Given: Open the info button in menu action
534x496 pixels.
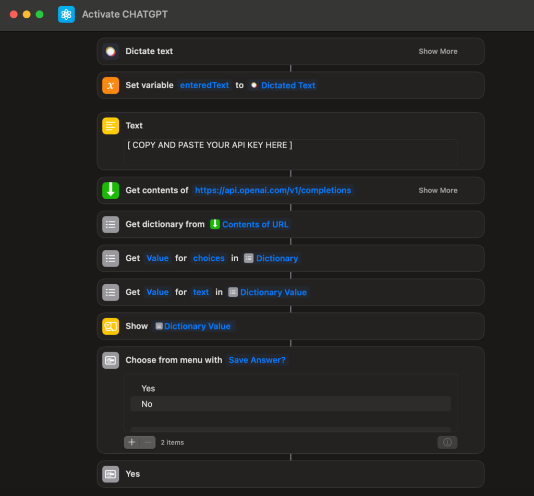Looking at the screenshot, I should click(447, 442).
